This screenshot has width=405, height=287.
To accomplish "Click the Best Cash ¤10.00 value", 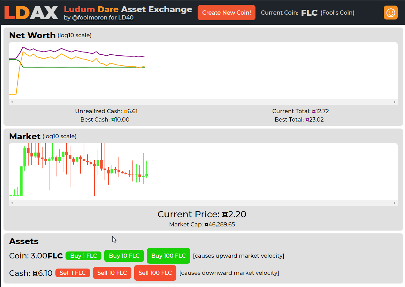I will [120, 120].
